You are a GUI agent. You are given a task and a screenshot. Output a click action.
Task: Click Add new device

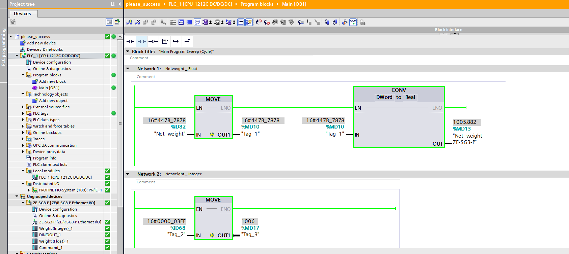point(41,43)
